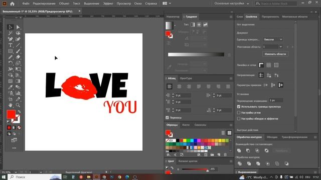The width and height of the screenshot is (321, 180).
Task: Select Freeform gradient type
Action: 205,24
